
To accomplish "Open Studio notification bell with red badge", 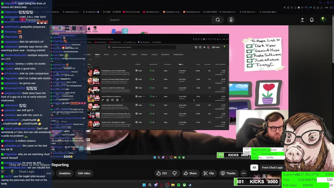I will click(x=208, y=47).
